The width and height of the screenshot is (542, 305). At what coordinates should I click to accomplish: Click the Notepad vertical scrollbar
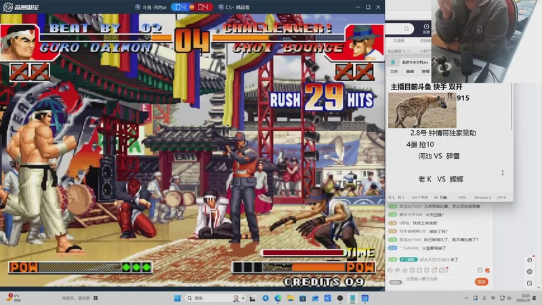(512, 107)
